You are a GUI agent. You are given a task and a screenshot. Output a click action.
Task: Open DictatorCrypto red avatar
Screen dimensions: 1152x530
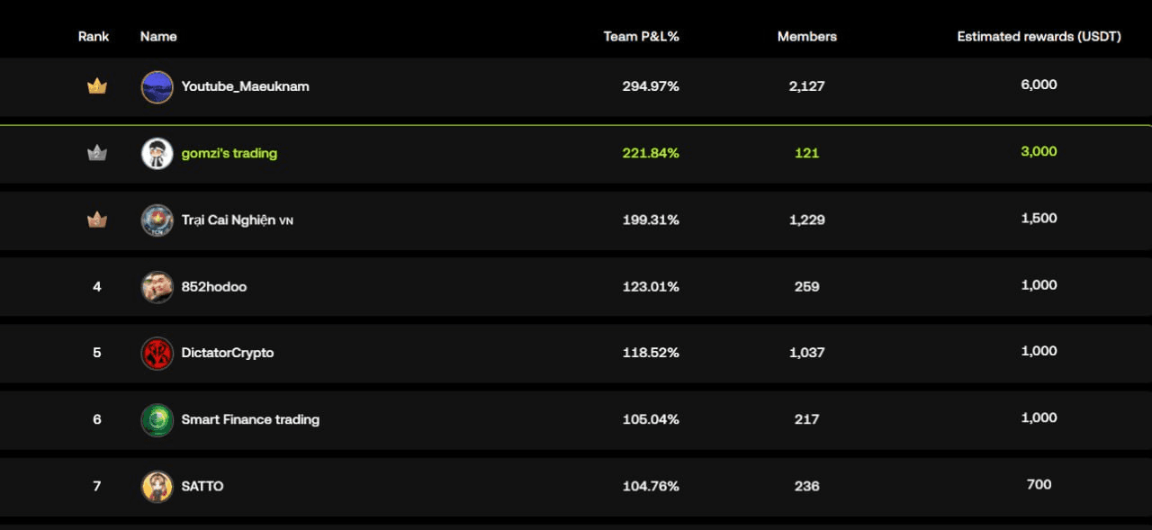point(157,353)
